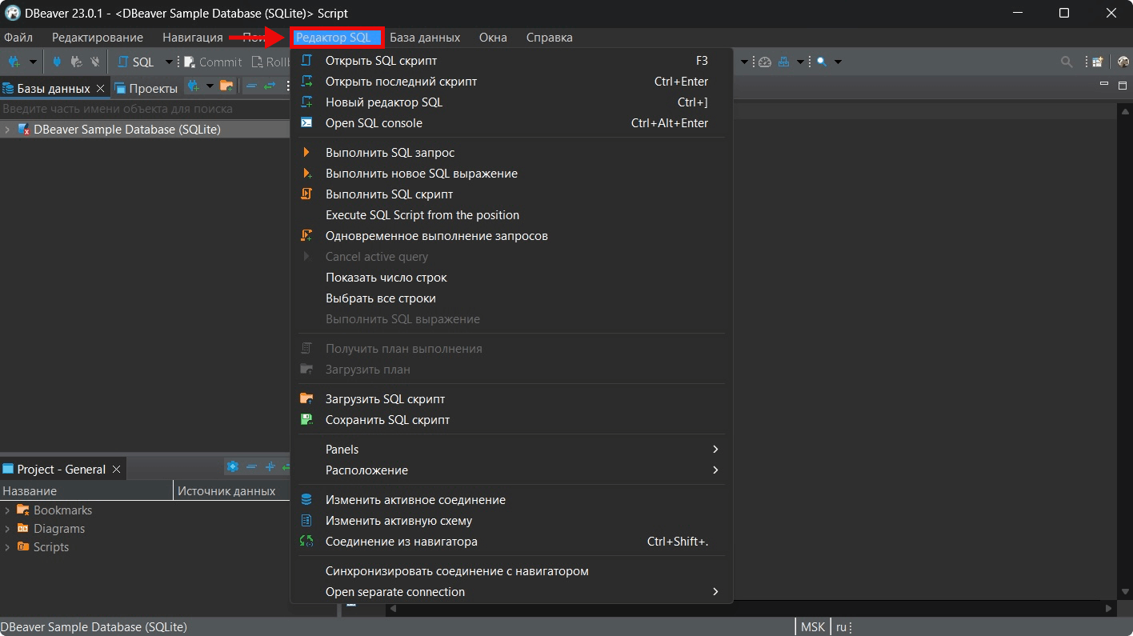This screenshot has height=636, width=1133.
Task: Choose Выполнить SQL скрипт menu item
Action: coord(511,194)
